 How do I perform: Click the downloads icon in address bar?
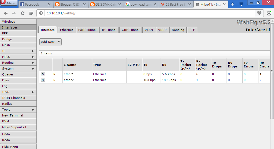(x=269, y=13)
